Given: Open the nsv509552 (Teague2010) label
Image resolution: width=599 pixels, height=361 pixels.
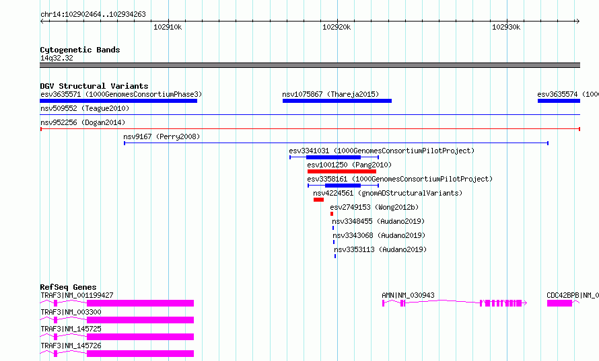Looking at the screenshot, I should (x=85, y=108).
